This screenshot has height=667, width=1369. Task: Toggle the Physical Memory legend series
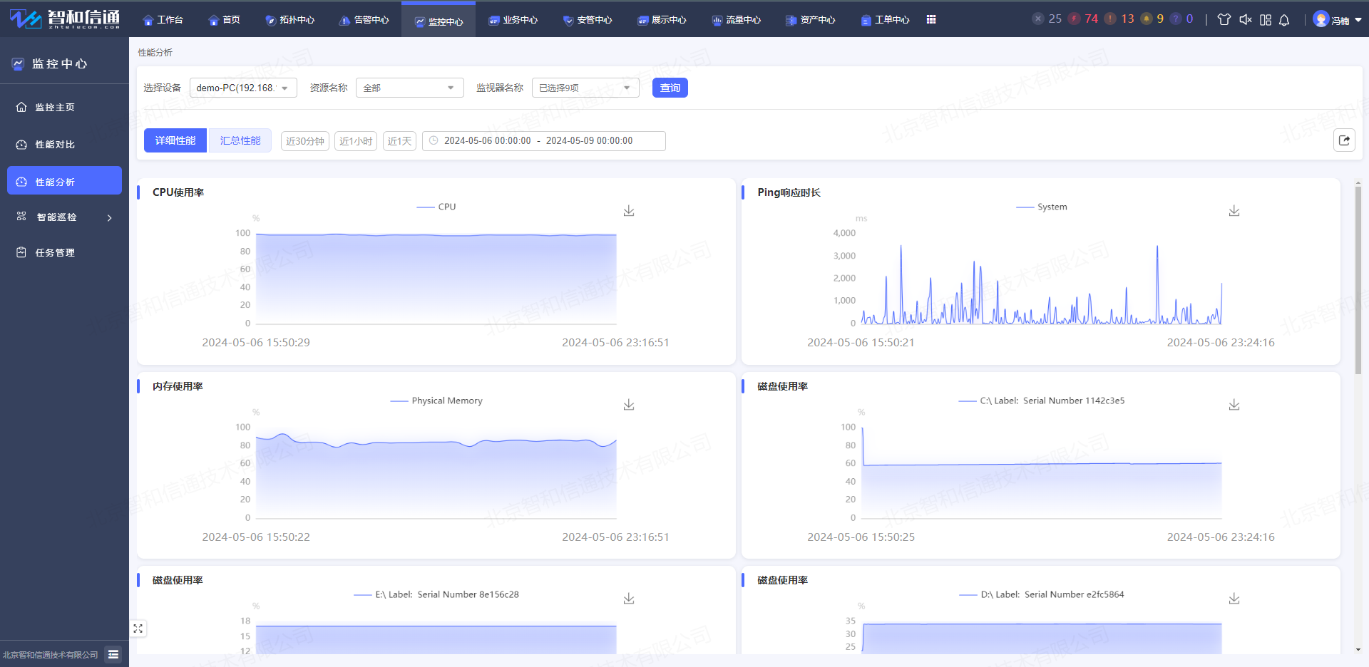click(436, 400)
